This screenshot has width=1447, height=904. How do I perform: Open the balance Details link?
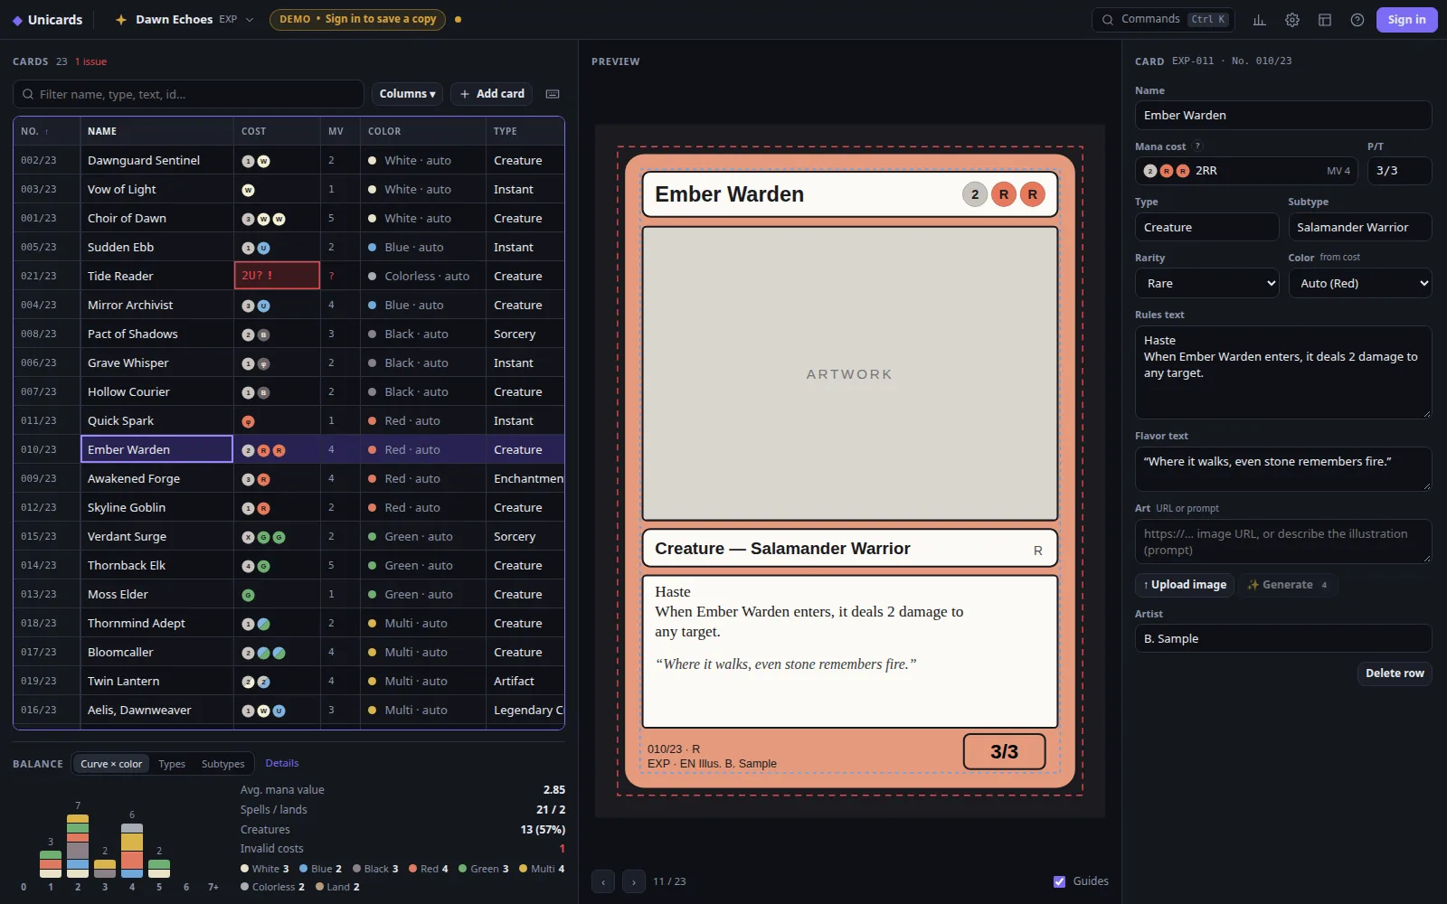282,763
